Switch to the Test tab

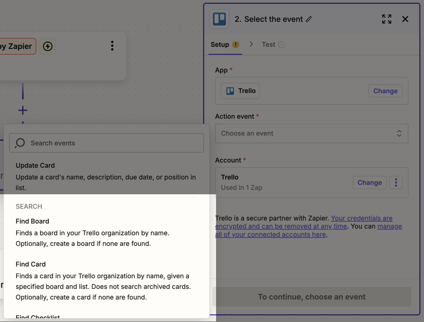pyautogui.click(x=274, y=45)
